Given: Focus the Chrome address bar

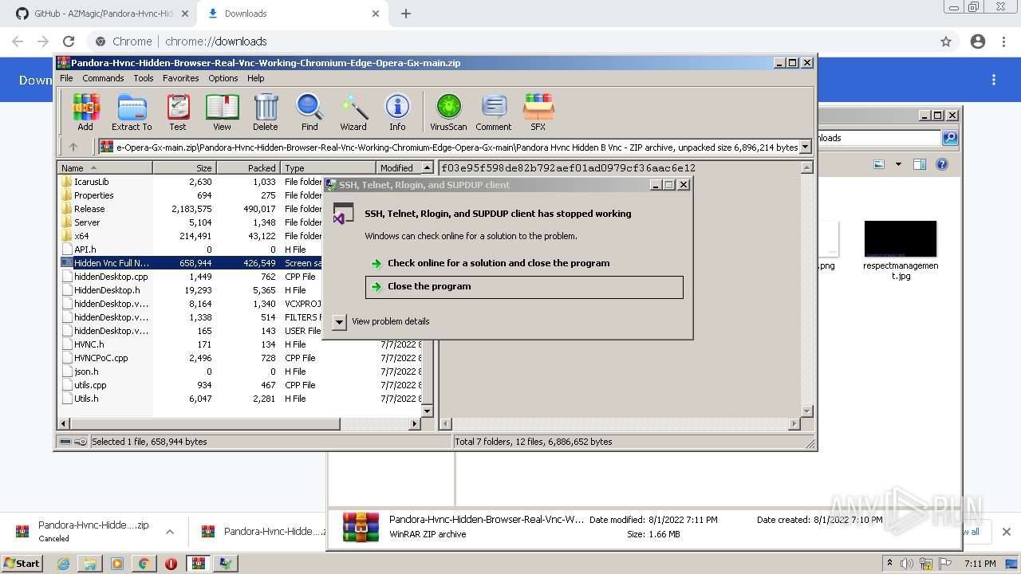Looking at the screenshot, I should 510,41.
